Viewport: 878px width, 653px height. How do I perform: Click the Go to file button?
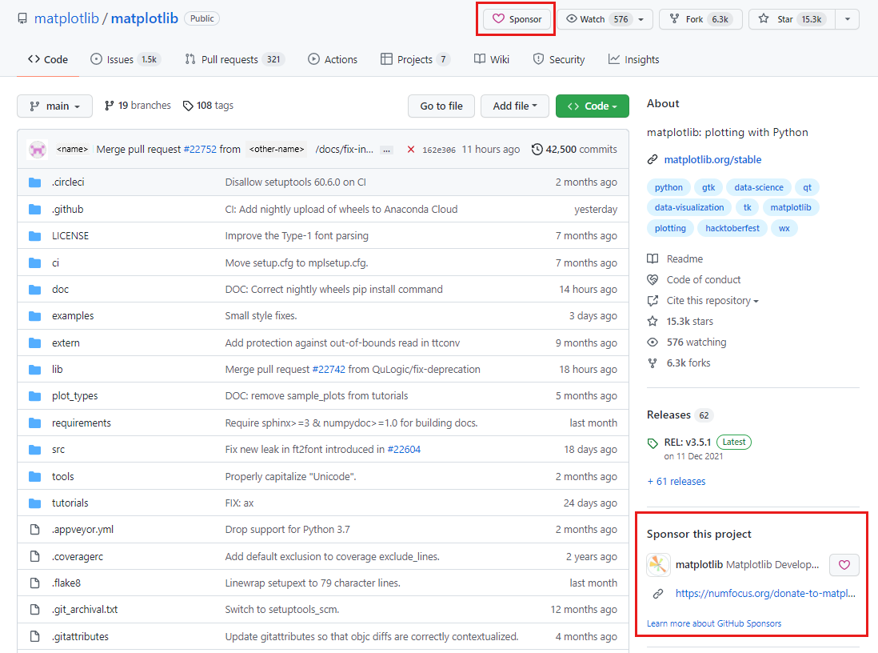(x=441, y=105)
